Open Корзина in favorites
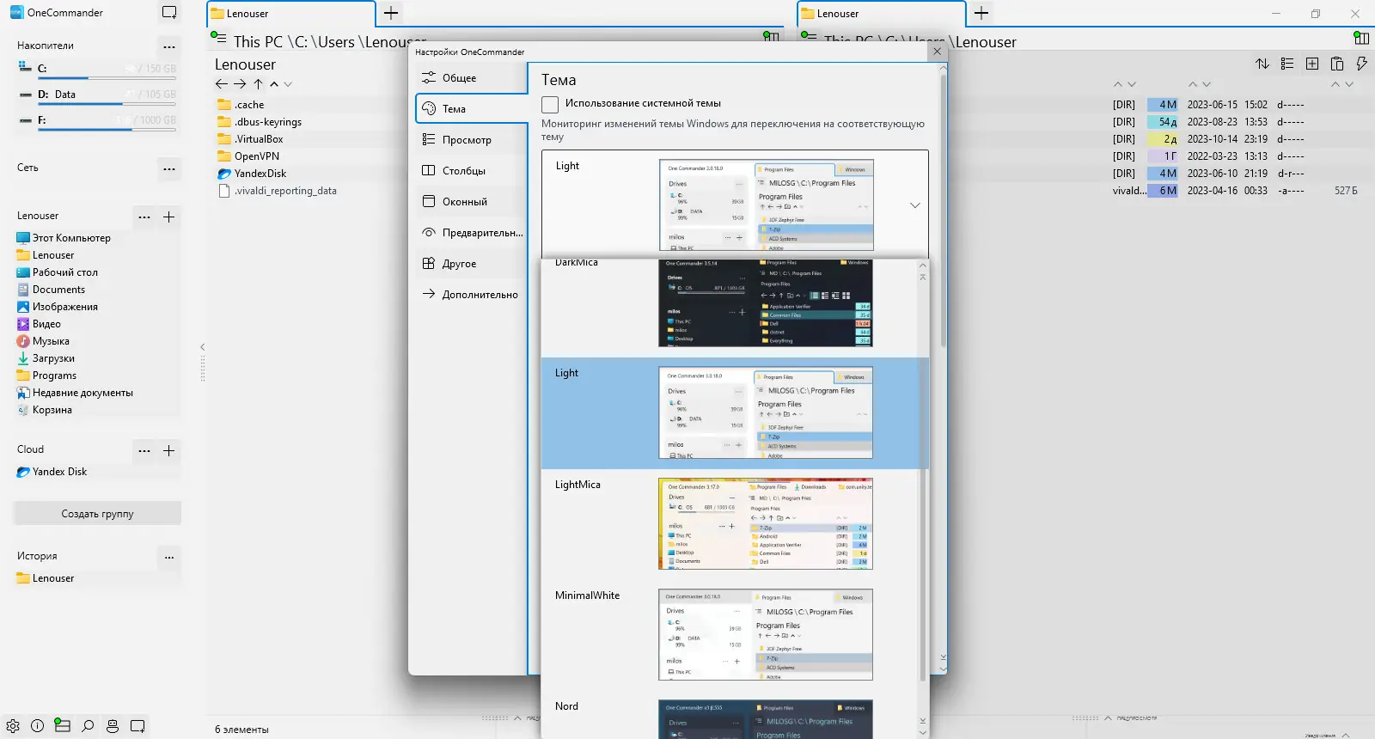 coord(45,410)
